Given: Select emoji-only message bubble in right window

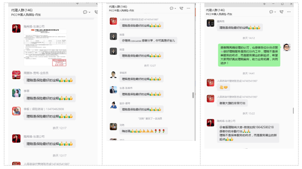Looking at the screenshot, I should 223,87.
